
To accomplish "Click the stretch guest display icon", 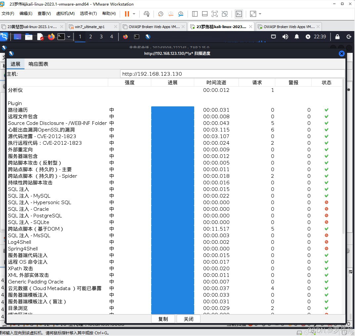I will pyautogui.click(x=253, y=14).
